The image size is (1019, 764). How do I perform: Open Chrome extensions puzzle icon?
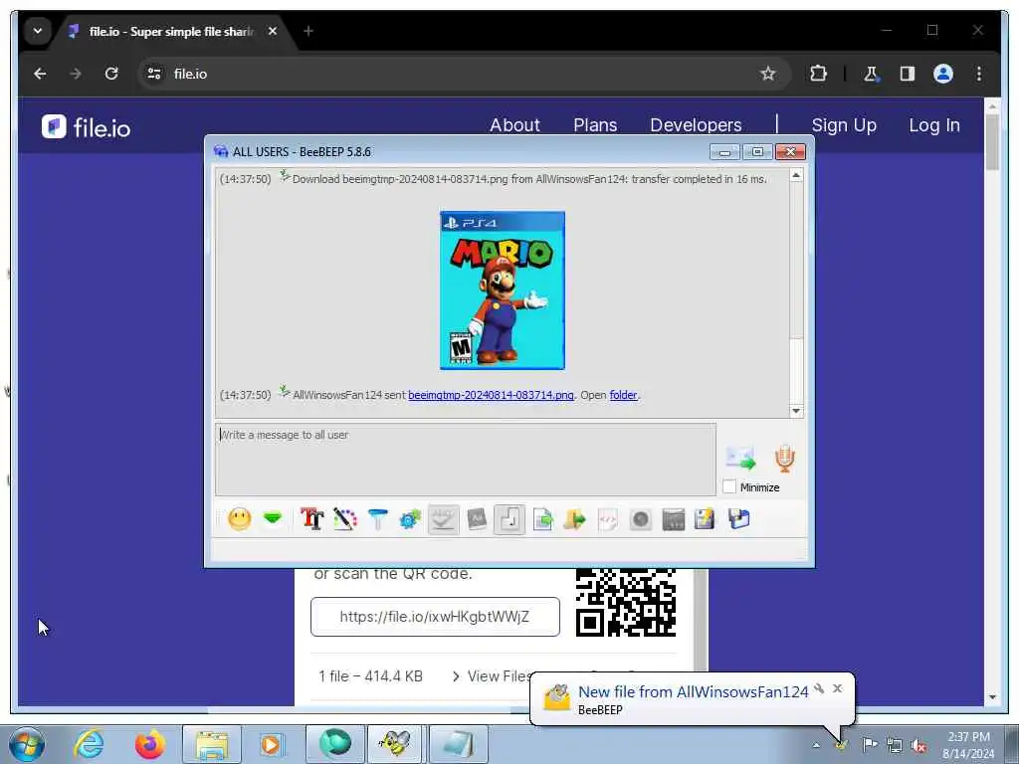[818, 74]
